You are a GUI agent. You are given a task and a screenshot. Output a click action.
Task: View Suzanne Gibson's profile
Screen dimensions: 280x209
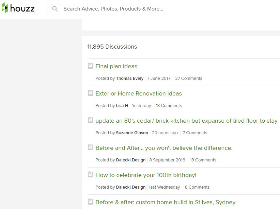(x=132, y=133)
